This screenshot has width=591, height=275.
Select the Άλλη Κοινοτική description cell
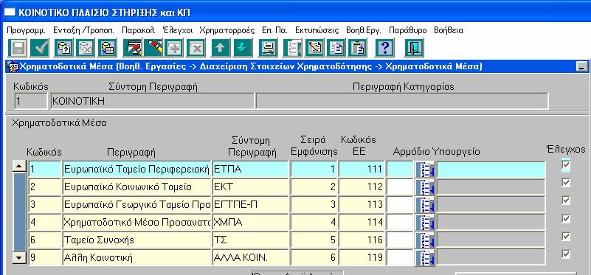coord(137,258)
